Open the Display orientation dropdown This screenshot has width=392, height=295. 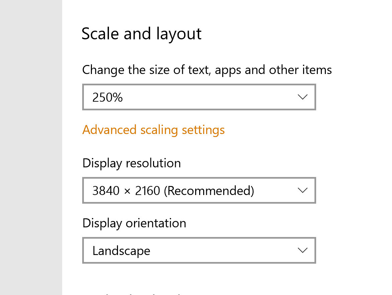199,250
